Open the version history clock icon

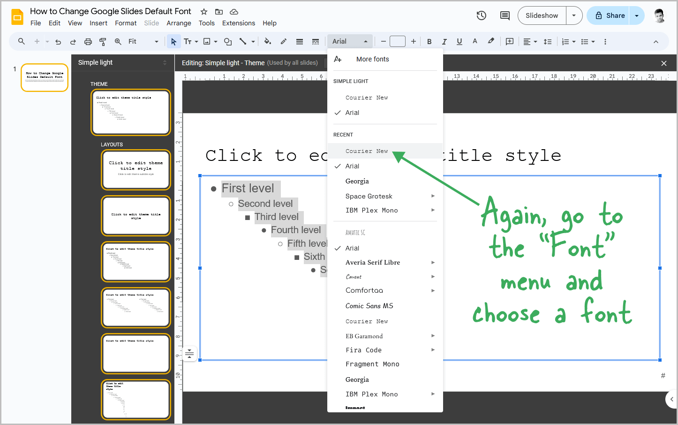coord(482,15)
